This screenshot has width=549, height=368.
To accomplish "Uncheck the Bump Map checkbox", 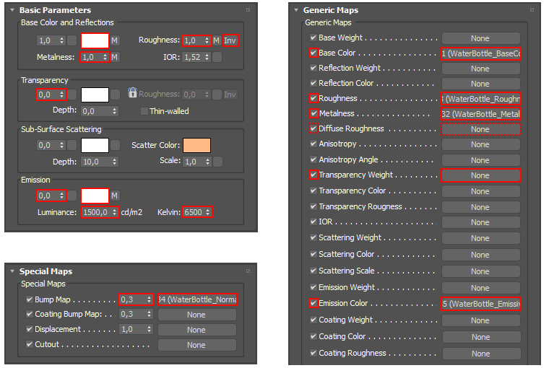I will coord(29,299).
